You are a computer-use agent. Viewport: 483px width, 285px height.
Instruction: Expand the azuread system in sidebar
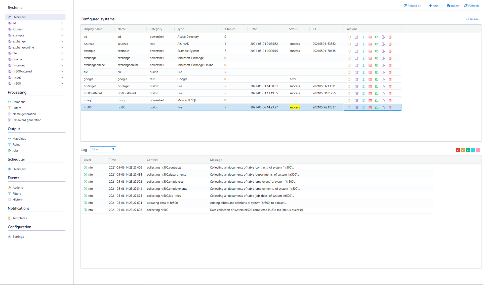point(62,29)
